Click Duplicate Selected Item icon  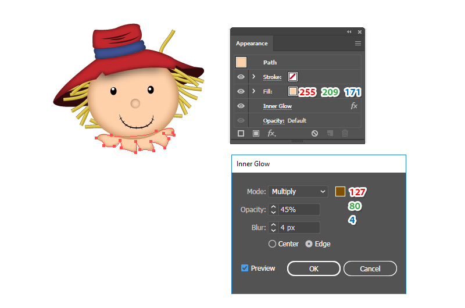(330, 134)
